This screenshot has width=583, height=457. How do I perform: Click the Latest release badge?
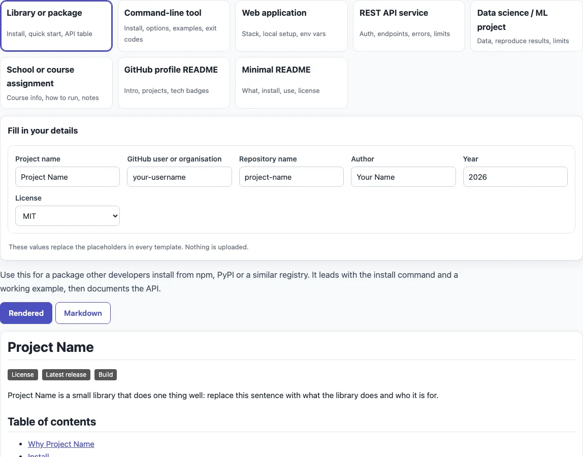[66, 374]
